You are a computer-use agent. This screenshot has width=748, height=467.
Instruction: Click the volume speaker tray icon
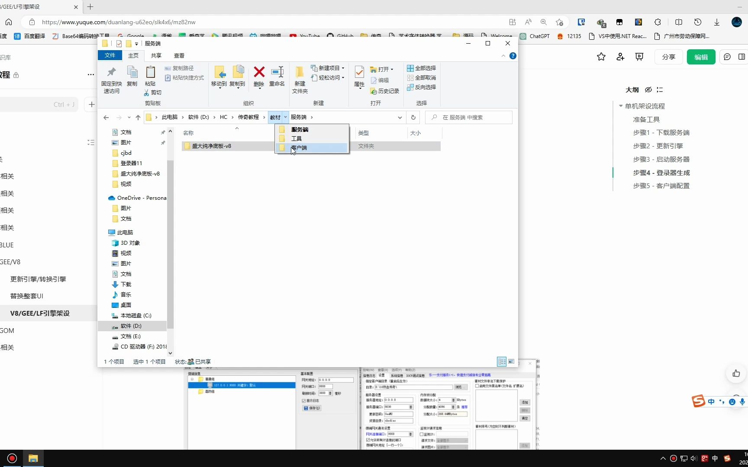(694, 458)
